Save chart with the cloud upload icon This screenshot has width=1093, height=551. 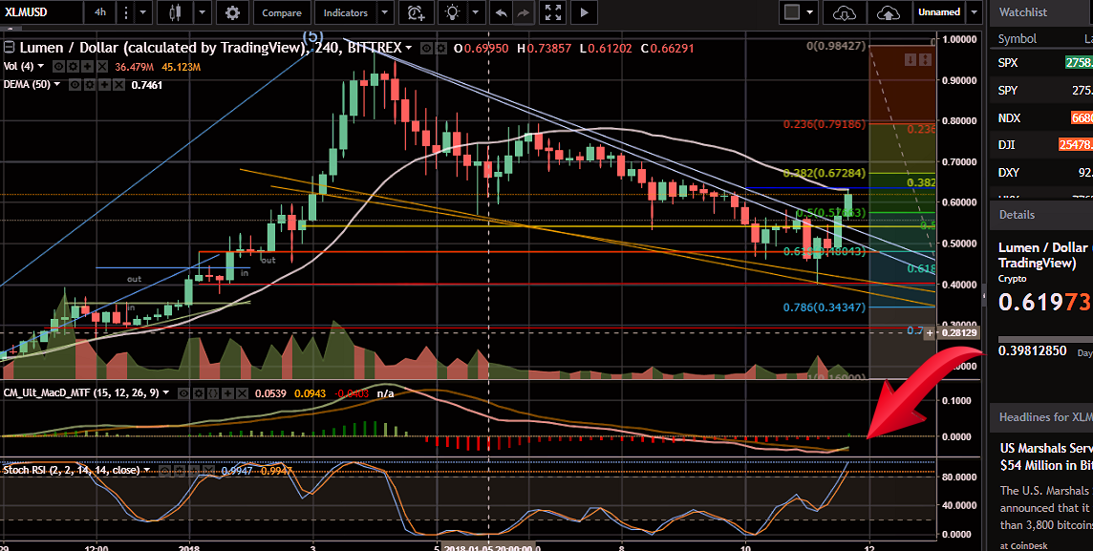tap(888, 11)
